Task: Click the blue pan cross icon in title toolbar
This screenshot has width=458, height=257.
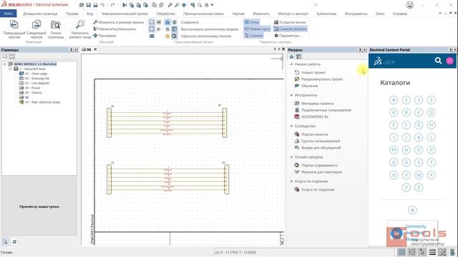Action: [x=184, y=5]
